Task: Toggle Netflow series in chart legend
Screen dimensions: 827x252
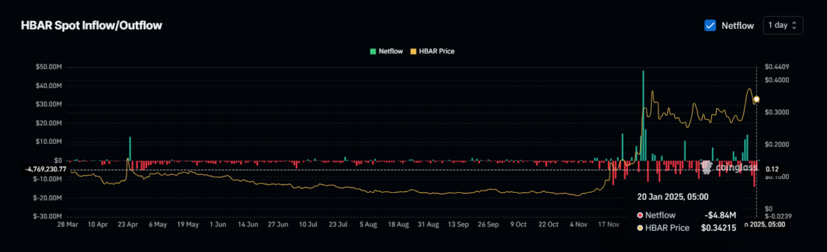Action: pos(387,51)
